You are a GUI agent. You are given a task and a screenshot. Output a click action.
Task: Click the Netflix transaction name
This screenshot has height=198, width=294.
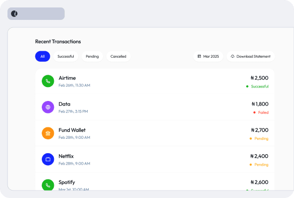(66, 156)
